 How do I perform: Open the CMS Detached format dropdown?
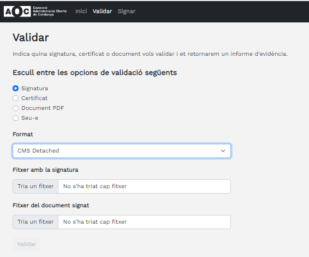tap(122, 151)
